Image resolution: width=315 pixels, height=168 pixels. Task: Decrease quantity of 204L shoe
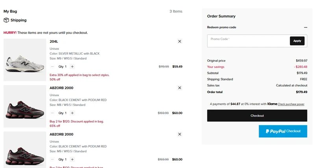pos(52,66)
